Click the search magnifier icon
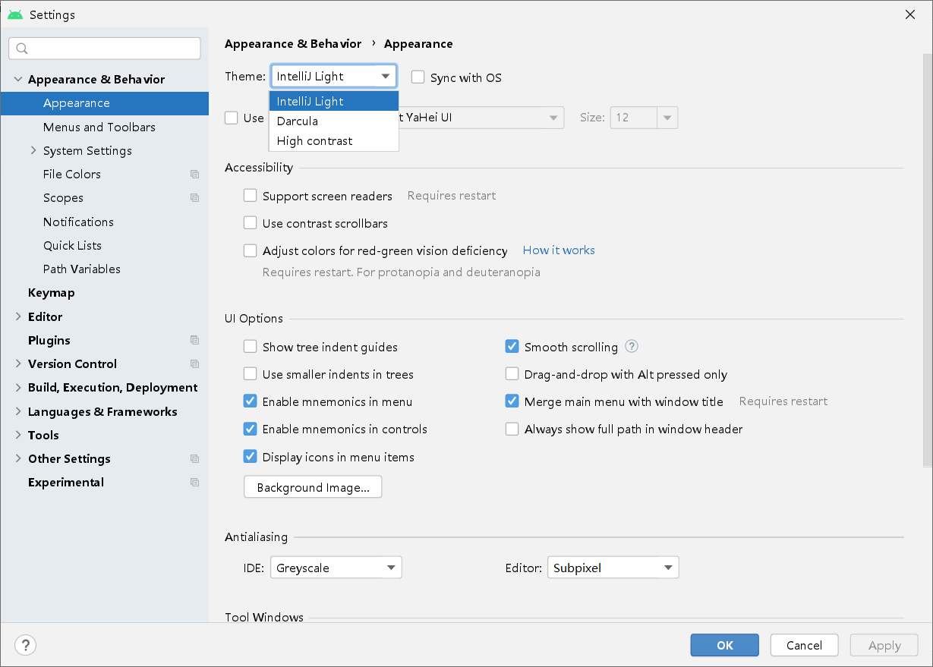 (x=21, y=49)
